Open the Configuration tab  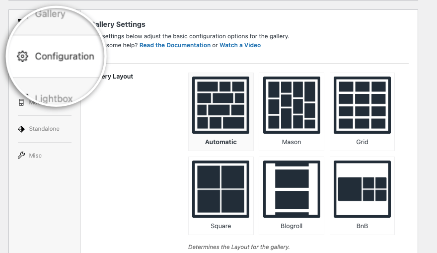point(56,56)
